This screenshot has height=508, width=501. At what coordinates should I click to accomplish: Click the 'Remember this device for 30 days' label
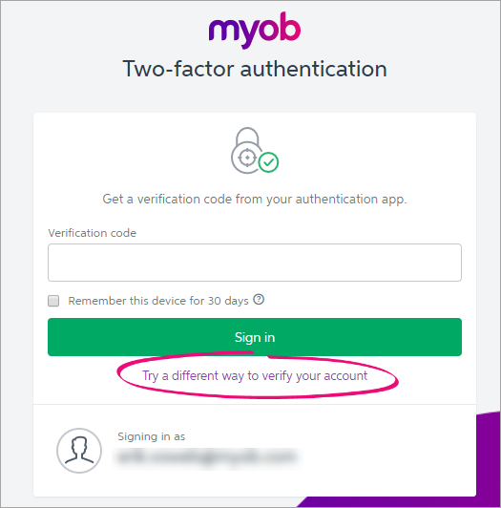coord(158,301)
